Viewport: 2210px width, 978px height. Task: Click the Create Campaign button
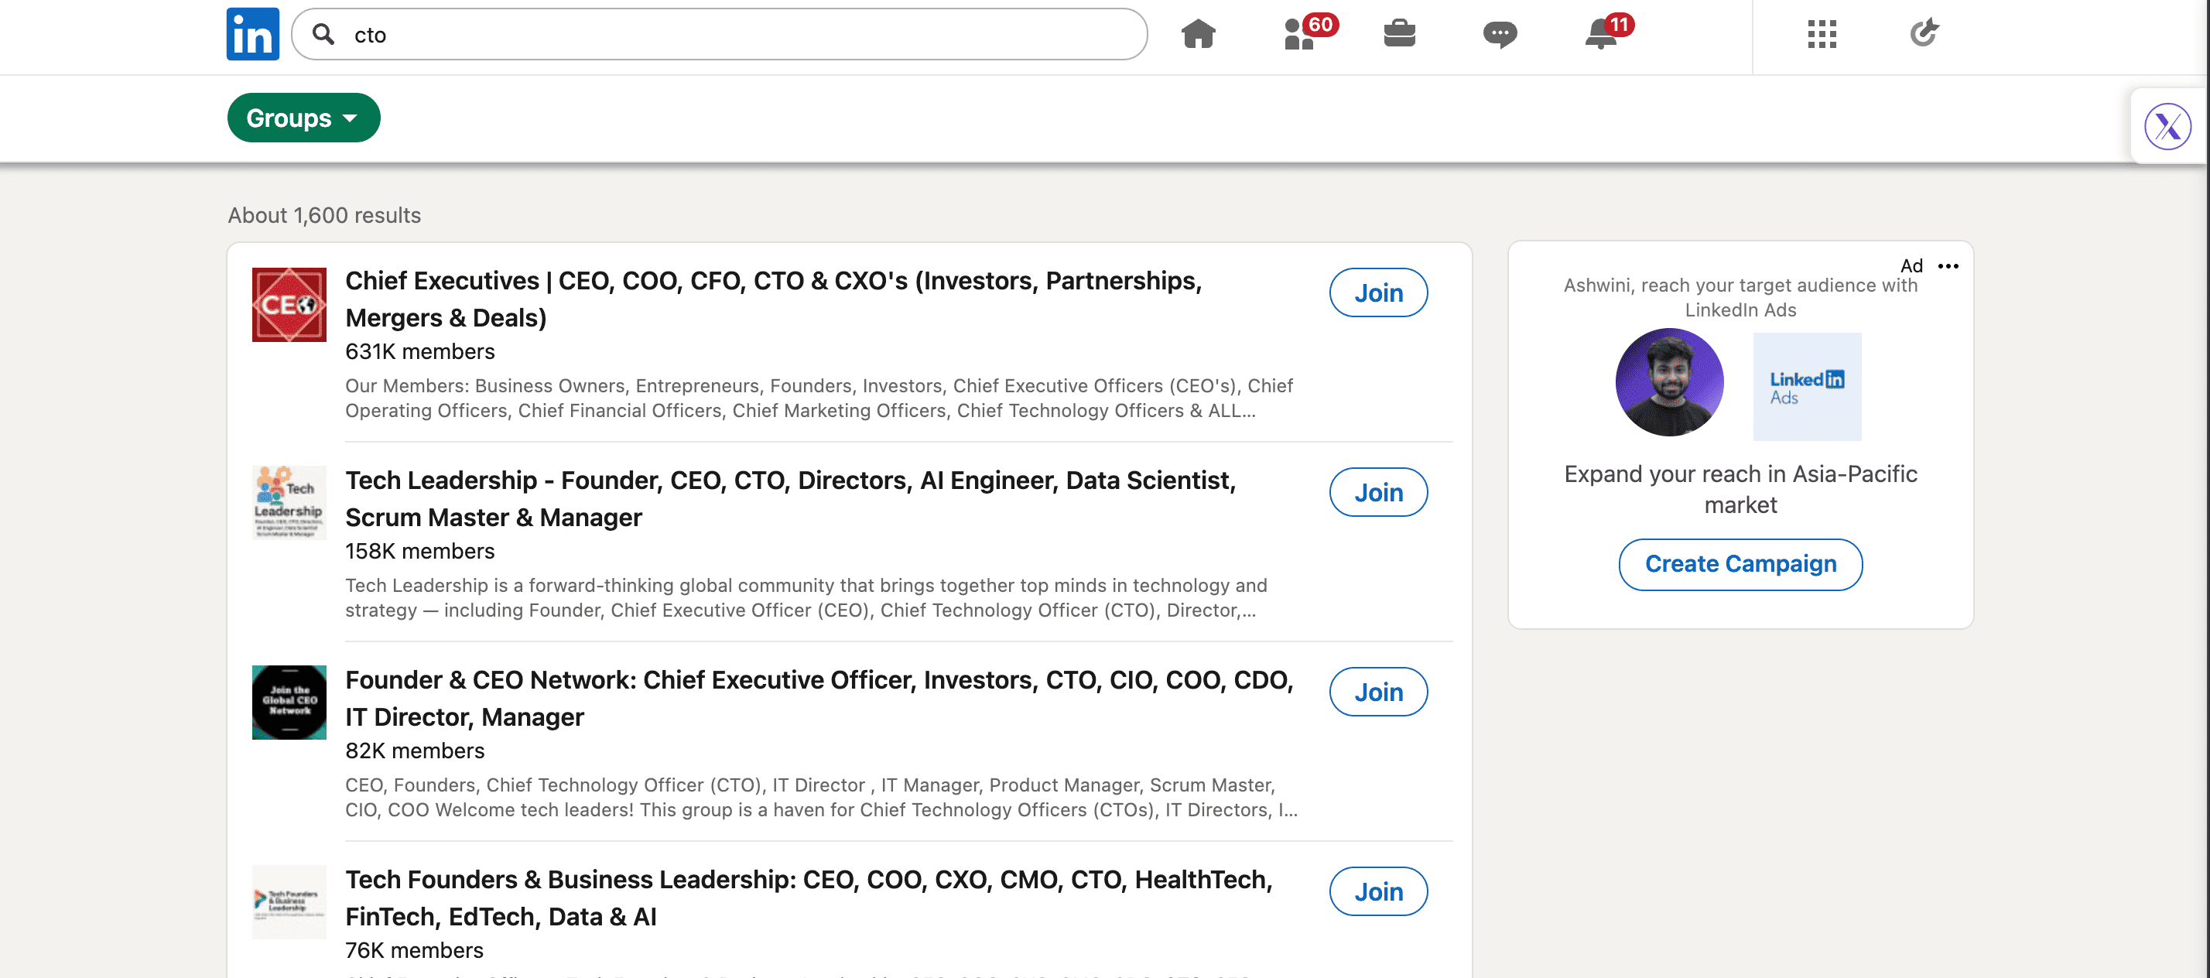click(x=1740, y=563)
